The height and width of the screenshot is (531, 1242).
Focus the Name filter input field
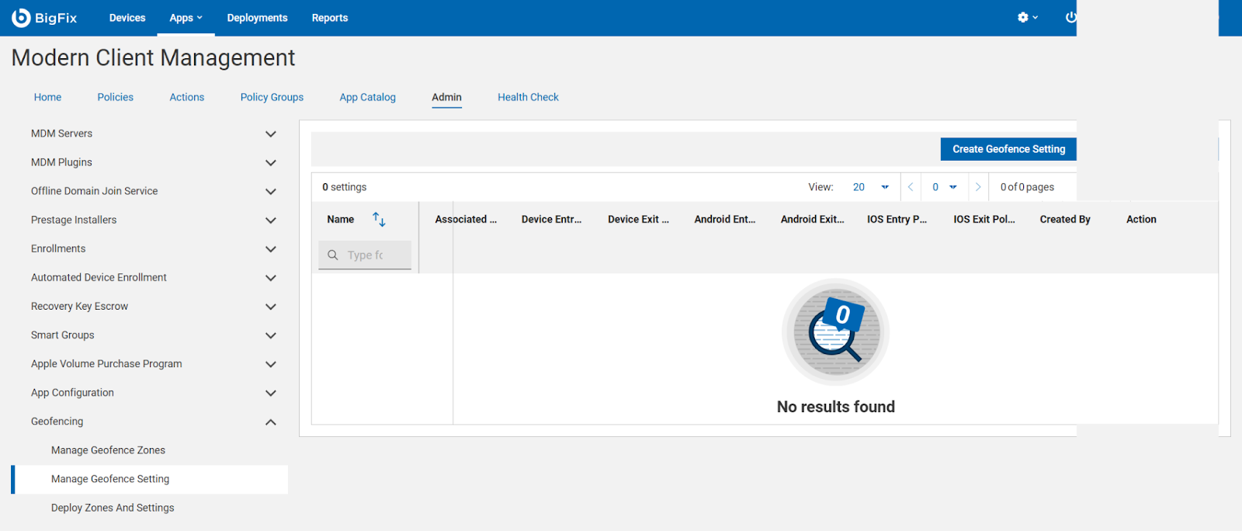365,255
